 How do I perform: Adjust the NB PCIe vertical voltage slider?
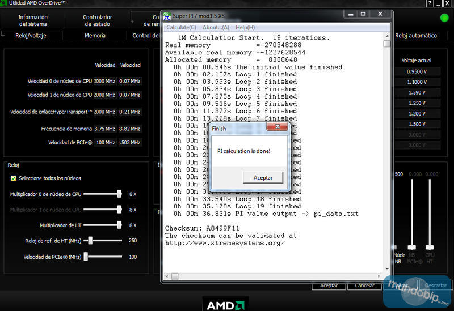coord(412,248)
